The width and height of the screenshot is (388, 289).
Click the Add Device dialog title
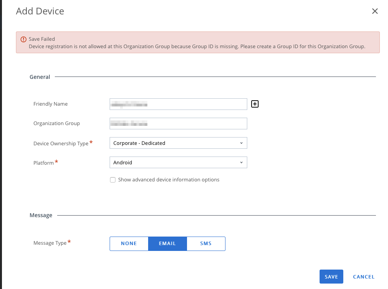click(x=40, y=11)
